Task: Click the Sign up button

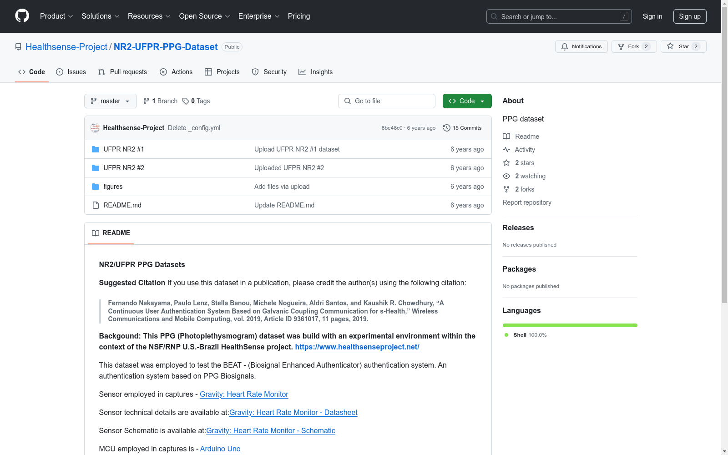Action: coord(690,16)
